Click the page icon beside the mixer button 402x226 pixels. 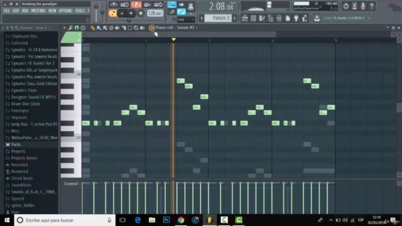pyautogui.click(x=288, y=18)
